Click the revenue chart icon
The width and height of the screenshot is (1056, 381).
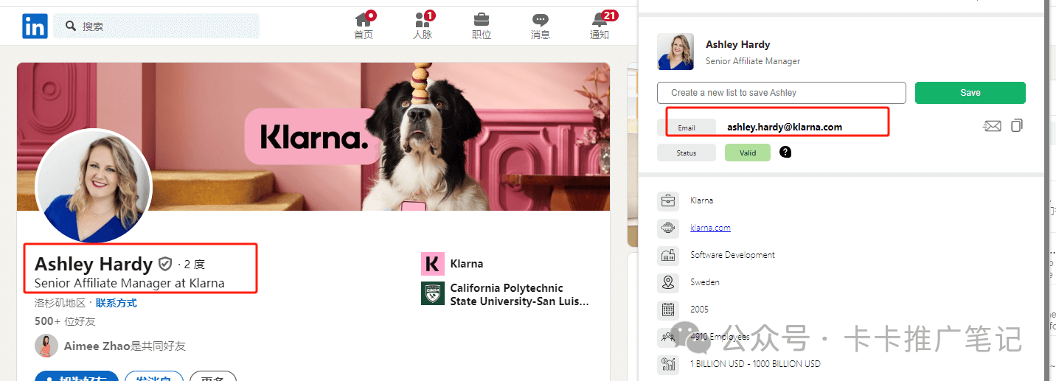point(669,364)
